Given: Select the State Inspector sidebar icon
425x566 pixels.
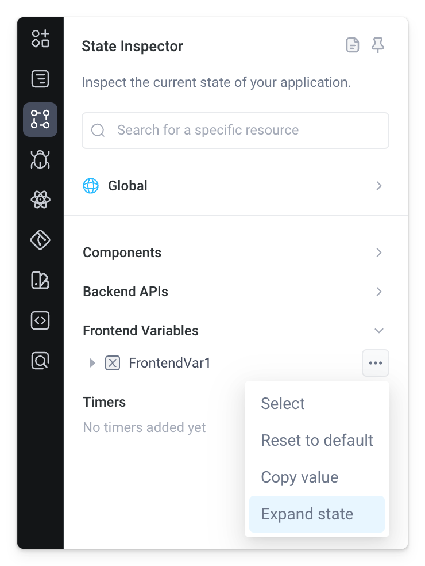Looking at the screenshot, I should [40, 120].
